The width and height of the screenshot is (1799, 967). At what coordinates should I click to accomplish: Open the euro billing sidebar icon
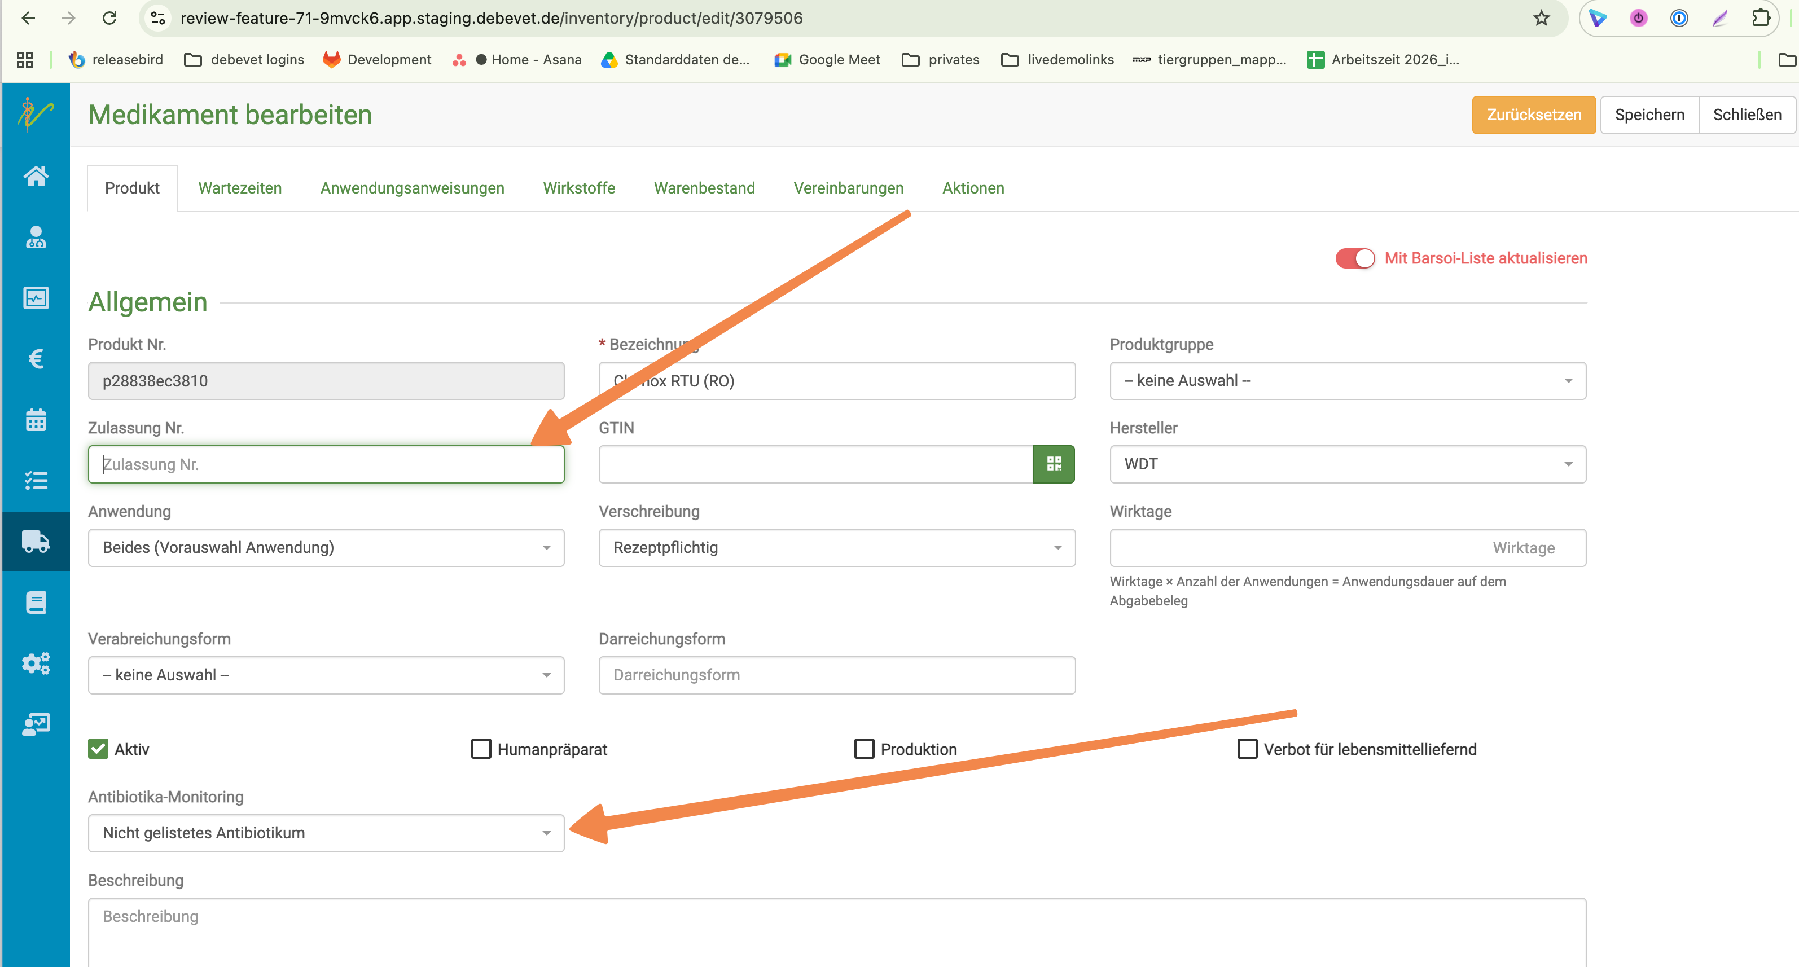click(x=36, y=359)
